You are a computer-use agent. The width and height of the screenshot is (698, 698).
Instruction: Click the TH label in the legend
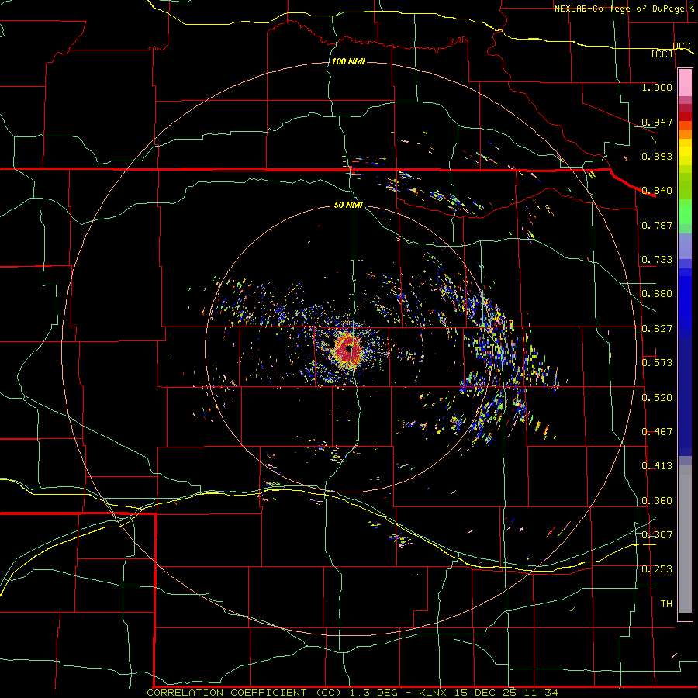pos(666,603)
